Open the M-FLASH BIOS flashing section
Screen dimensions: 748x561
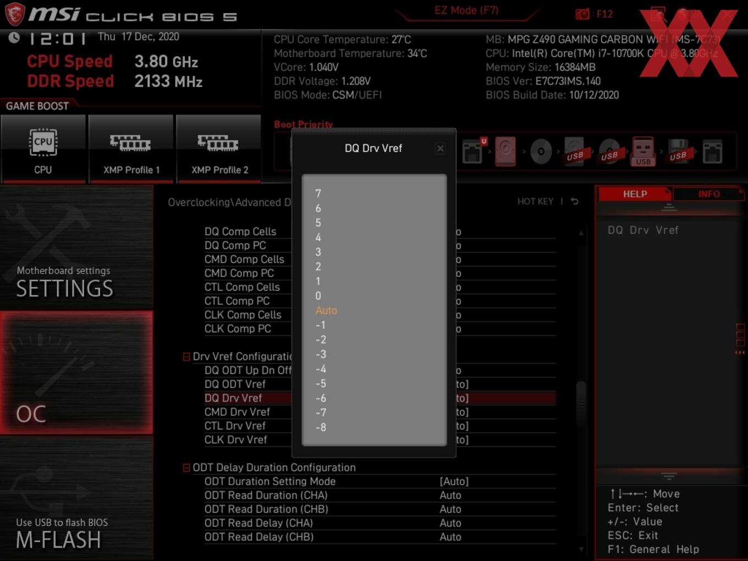click(x=76, y=499)
